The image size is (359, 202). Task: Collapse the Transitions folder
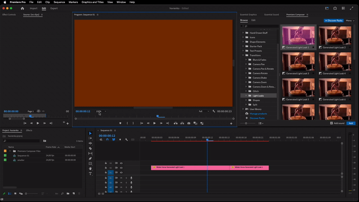point(243,55)
